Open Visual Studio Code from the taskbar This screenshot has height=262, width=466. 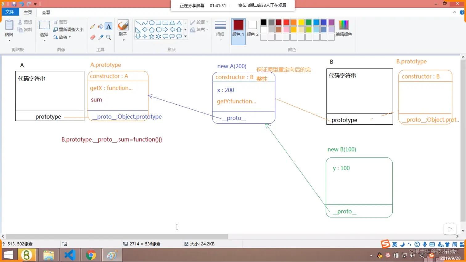pyautogui.click(x=70, y=255)
